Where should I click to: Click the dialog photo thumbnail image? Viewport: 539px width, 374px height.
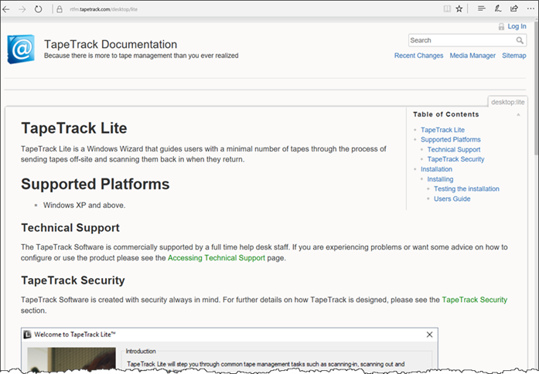(x=71, y=359)
